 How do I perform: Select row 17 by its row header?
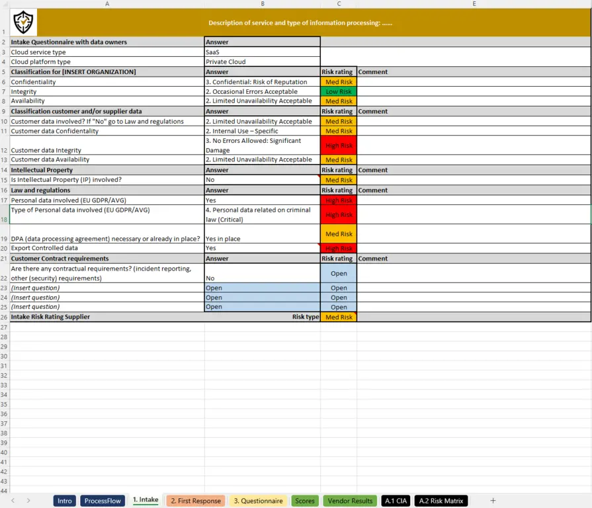coord(5,200)
